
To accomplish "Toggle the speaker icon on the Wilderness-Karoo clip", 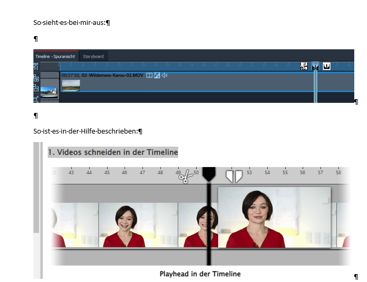I will coord(165,75).
